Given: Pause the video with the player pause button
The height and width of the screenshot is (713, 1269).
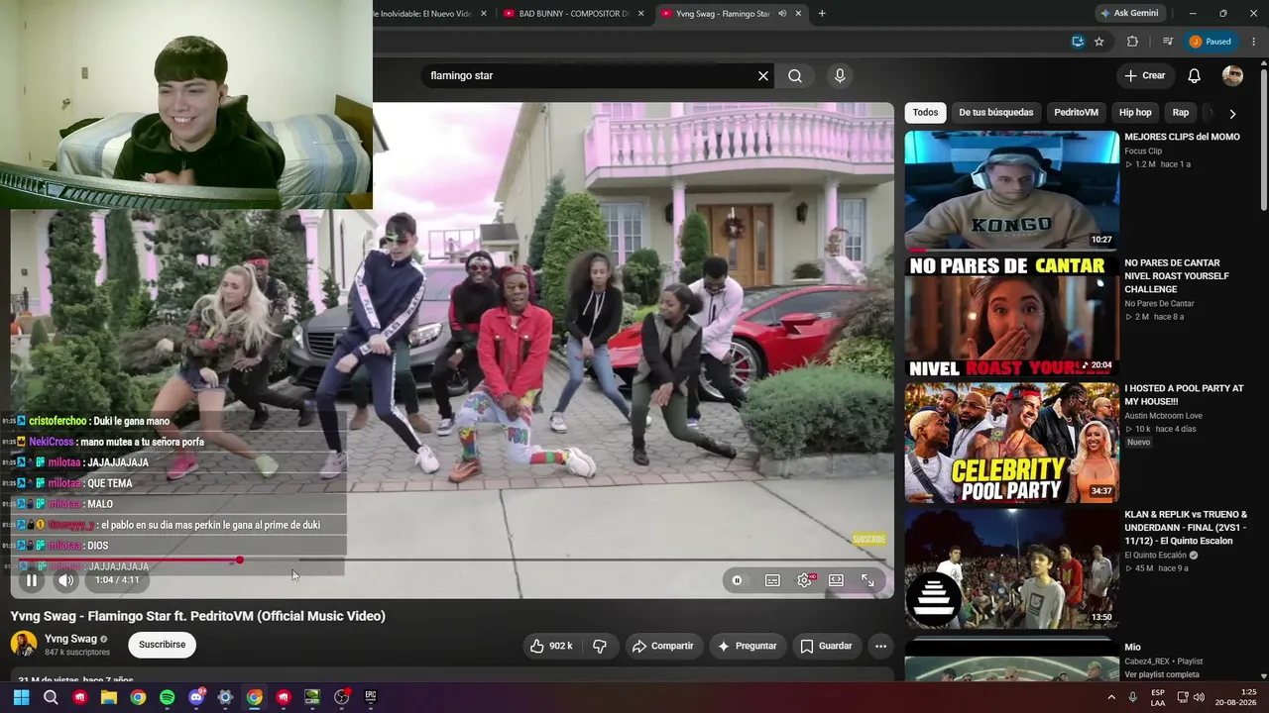Looking at the screenshot, I should coord(32,580).
